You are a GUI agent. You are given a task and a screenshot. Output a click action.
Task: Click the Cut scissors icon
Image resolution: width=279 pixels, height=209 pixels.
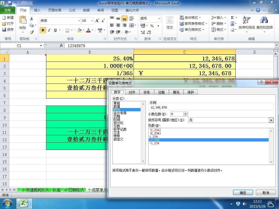point(32,19)
